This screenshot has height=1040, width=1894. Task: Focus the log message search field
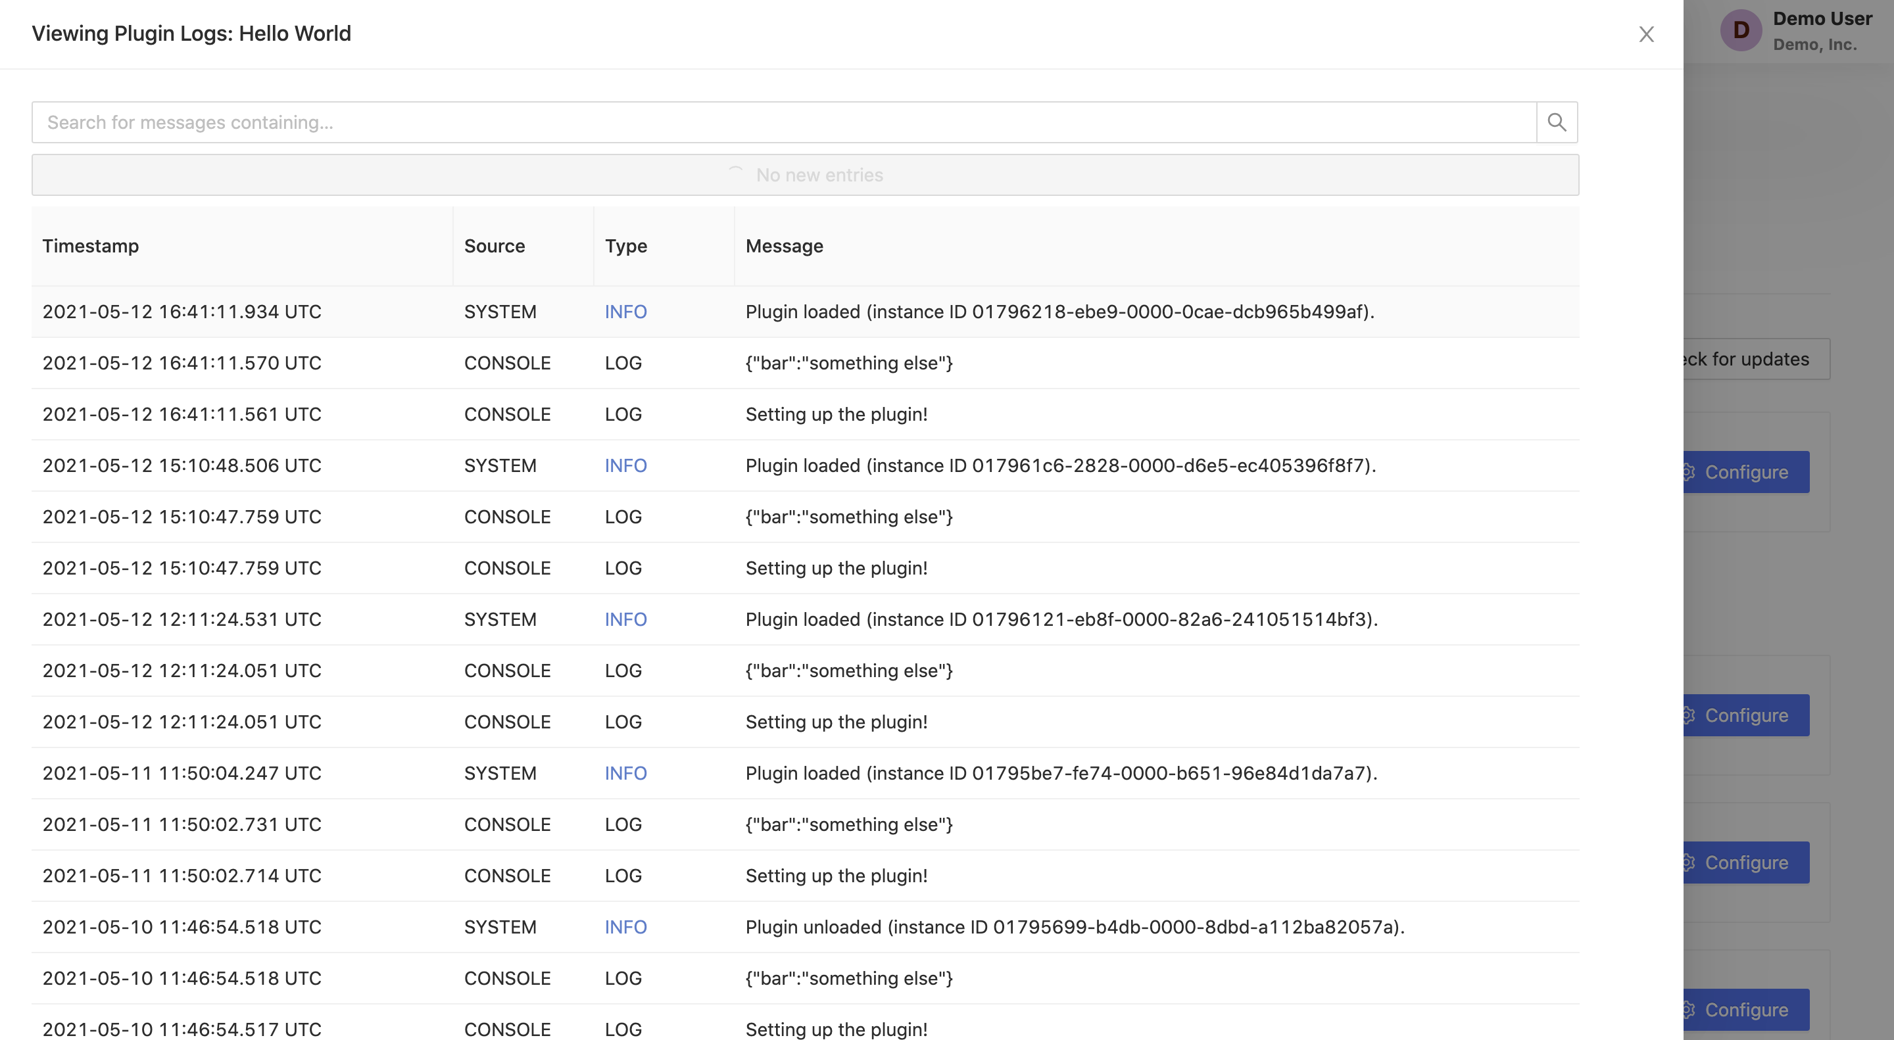pyautogui.click(x=784, y=122)
